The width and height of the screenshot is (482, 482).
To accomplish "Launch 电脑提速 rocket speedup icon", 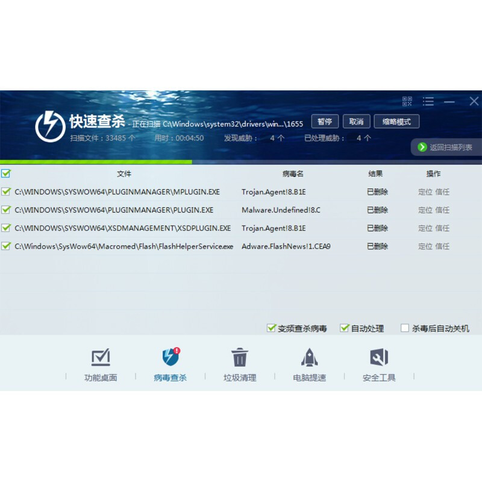I will pyautogui.click(x=309, y=358).
